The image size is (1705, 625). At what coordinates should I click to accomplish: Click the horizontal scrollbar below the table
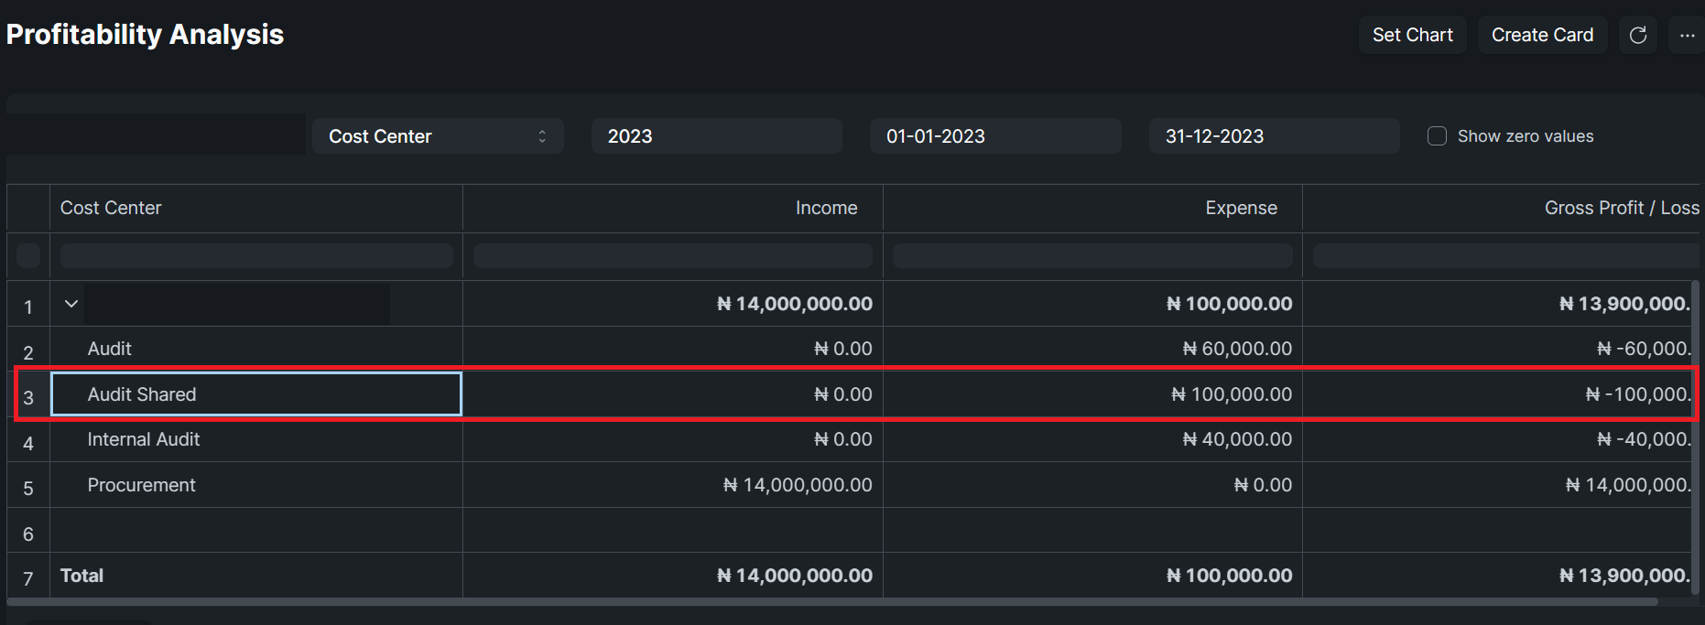832,602
